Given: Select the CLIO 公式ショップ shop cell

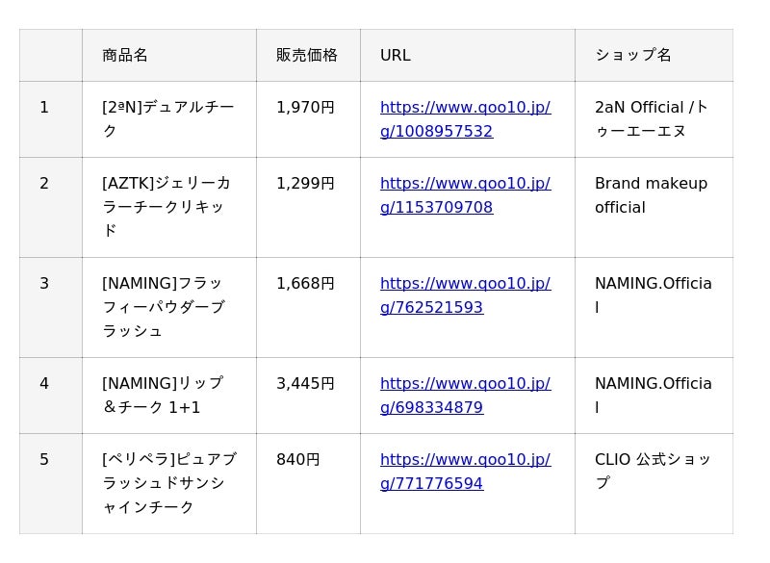Looking at the screenshot, I should tap(651, 472).
